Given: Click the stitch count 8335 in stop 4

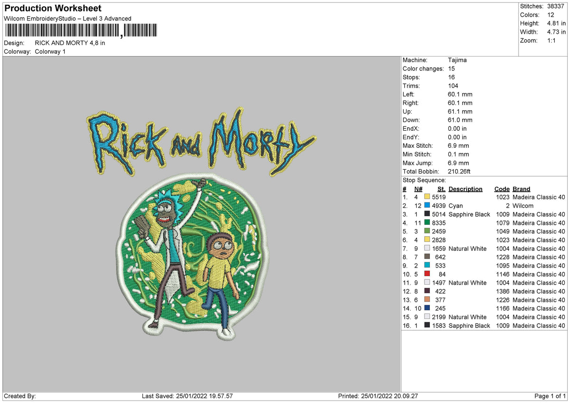Looking at the screenshot, I should [438, 223].
